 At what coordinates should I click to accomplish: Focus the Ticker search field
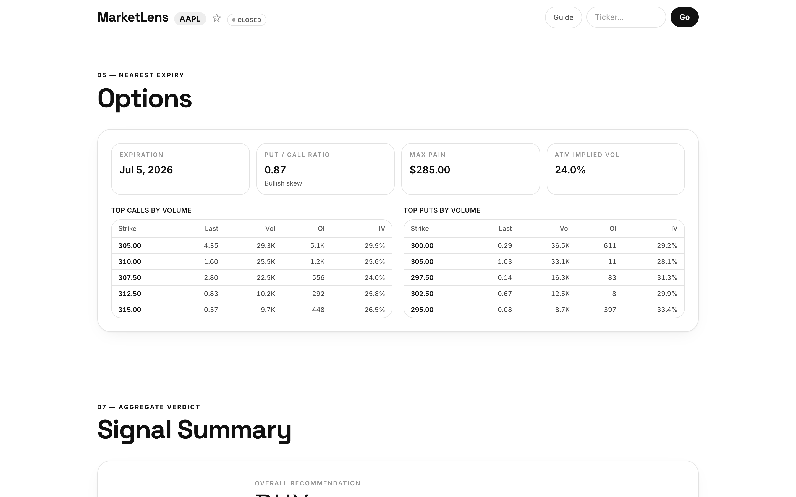coord(626,17)
